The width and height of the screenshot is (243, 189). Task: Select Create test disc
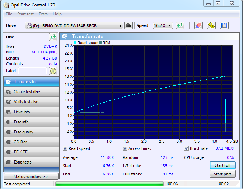(31, 92)
